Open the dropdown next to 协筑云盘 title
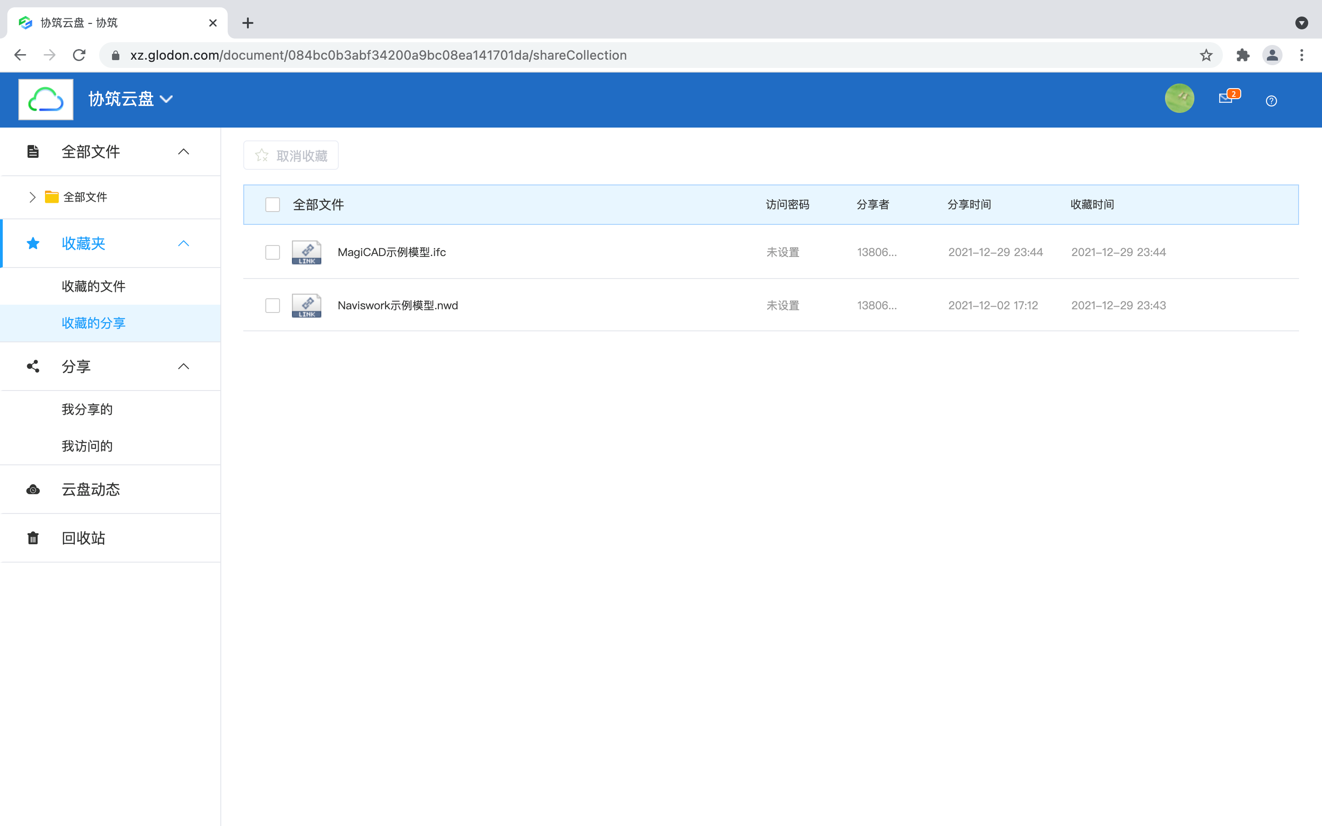This screenshot has width=1322, height=826. 167,99
